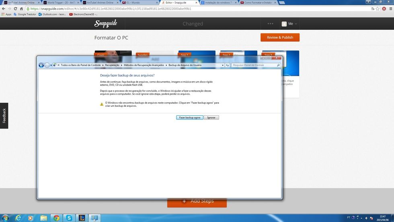This screenshot has width=394, height=222.
Task: Reload the page in Chrome
Action: click(x=16, y=8)
